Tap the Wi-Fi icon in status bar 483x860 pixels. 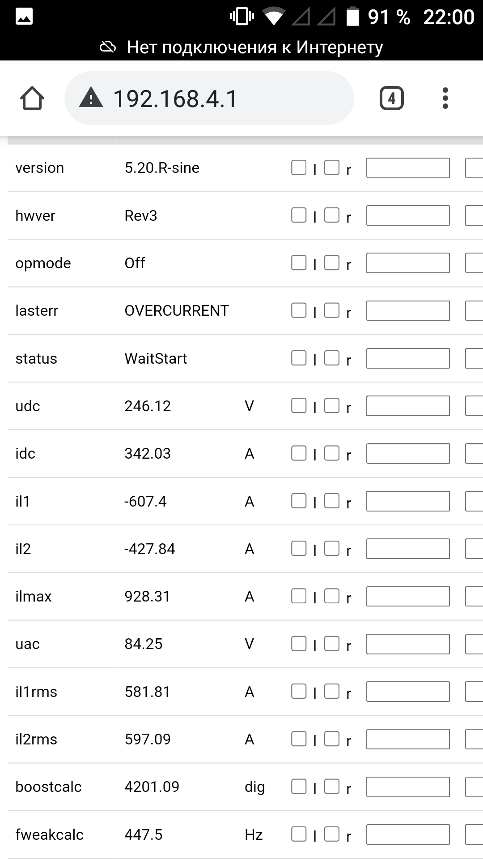point(274,17)
